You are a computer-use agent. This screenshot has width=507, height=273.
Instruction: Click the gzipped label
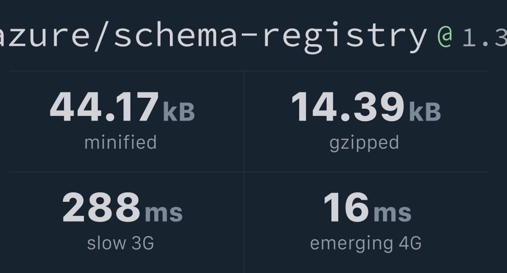tap(364, 144)
